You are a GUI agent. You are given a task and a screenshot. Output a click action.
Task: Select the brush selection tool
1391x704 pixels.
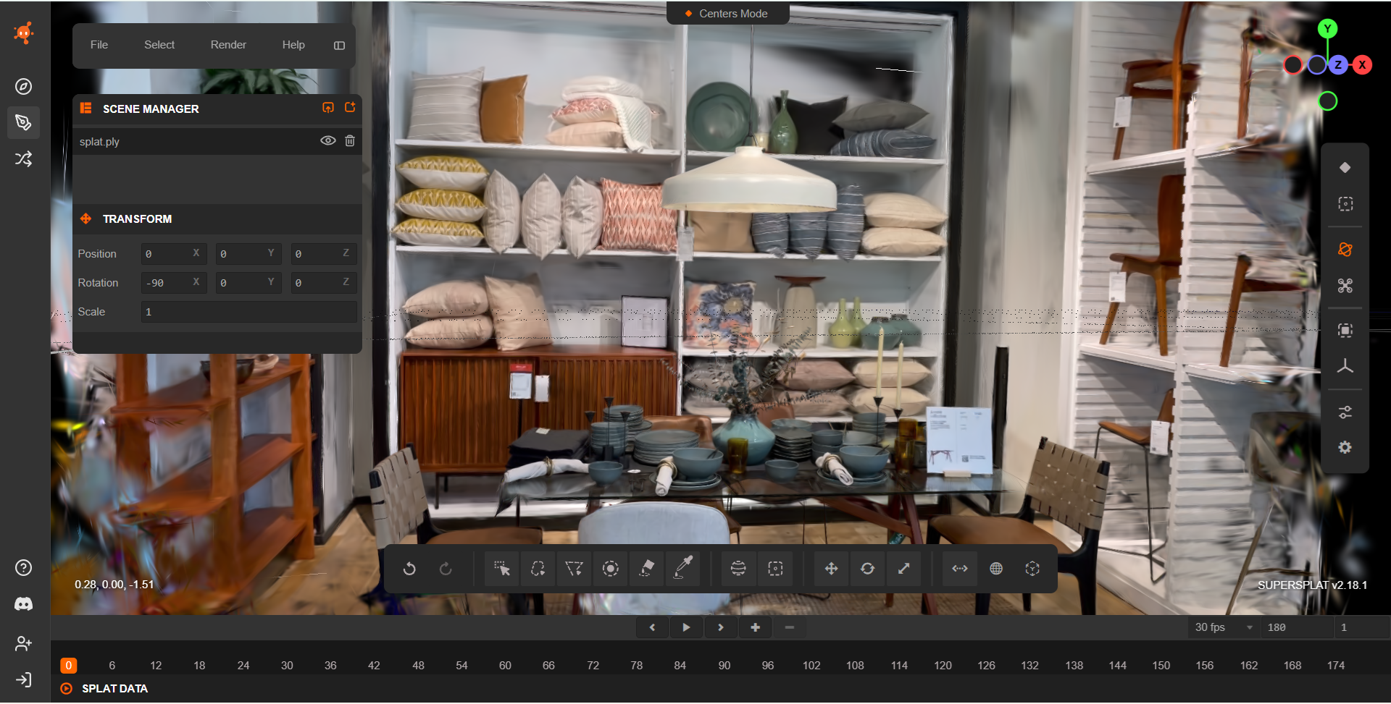pos(610,569)
